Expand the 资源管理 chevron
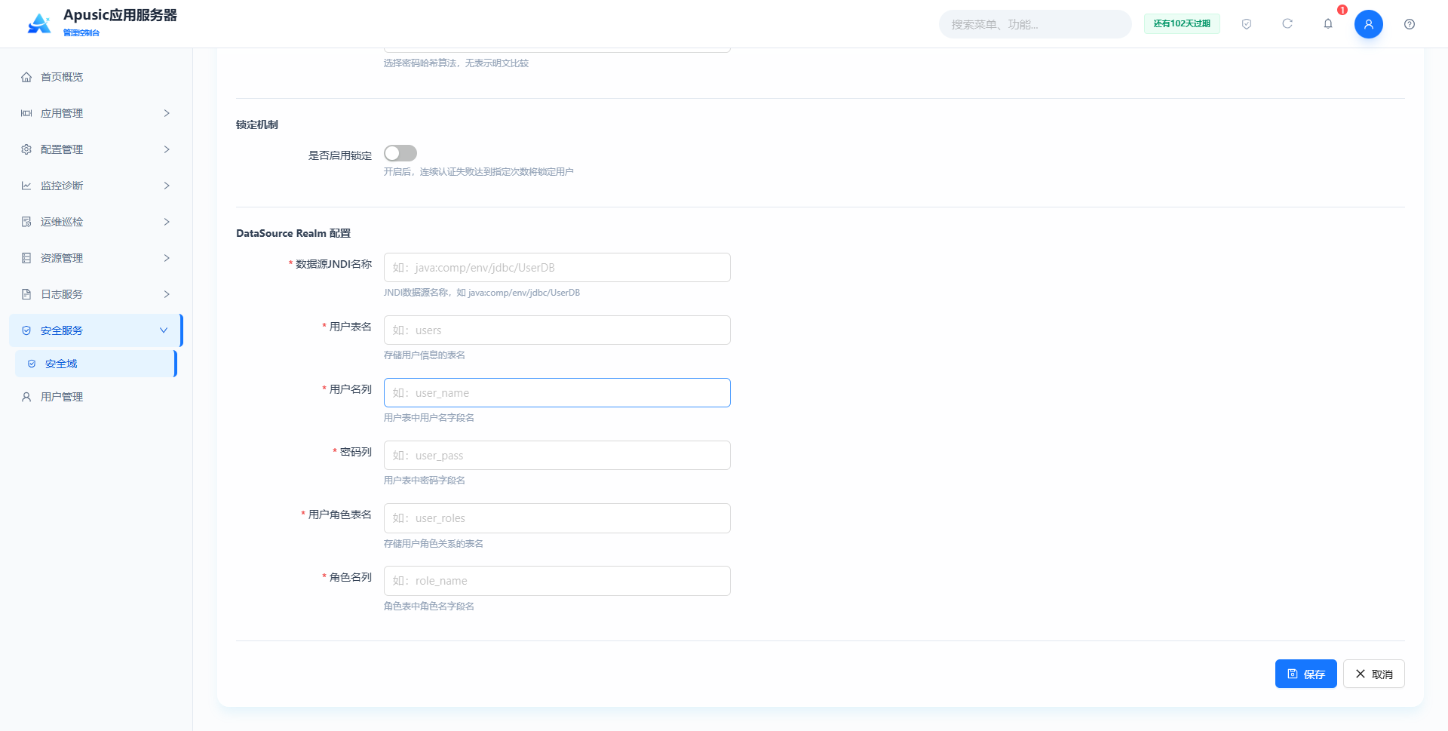This screenshot has width=1448, height=731. click(x=167, y=258)
